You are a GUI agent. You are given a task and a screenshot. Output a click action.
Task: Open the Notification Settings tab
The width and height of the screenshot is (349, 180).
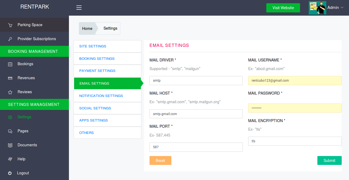click(x=107, y=96)
